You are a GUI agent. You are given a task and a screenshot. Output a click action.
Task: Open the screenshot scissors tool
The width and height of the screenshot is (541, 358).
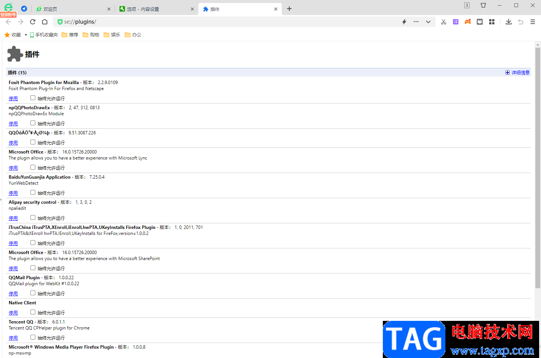(x=444, y=22)
